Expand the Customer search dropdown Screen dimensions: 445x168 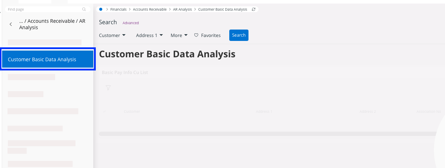click(x=112, y=35)
